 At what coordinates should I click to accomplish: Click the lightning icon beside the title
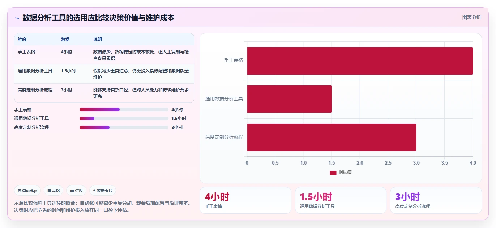click(17, 18)
